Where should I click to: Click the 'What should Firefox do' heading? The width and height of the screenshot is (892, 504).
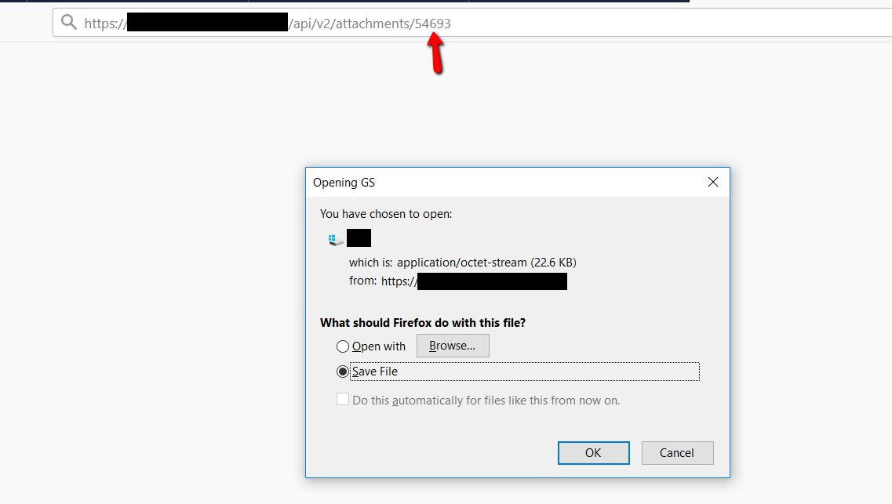[423, 323]
